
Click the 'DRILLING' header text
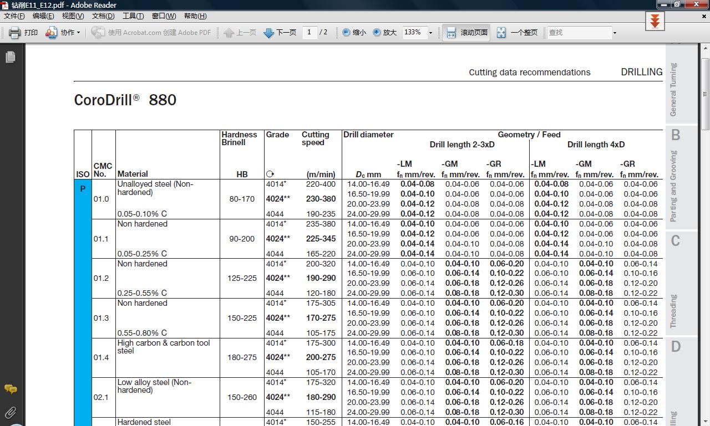tap(642, 72)
